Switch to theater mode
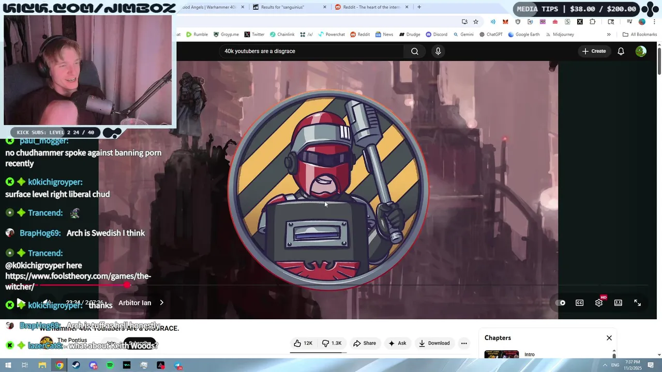Viewport: 662px width, 372px height. tap(618, 303)
